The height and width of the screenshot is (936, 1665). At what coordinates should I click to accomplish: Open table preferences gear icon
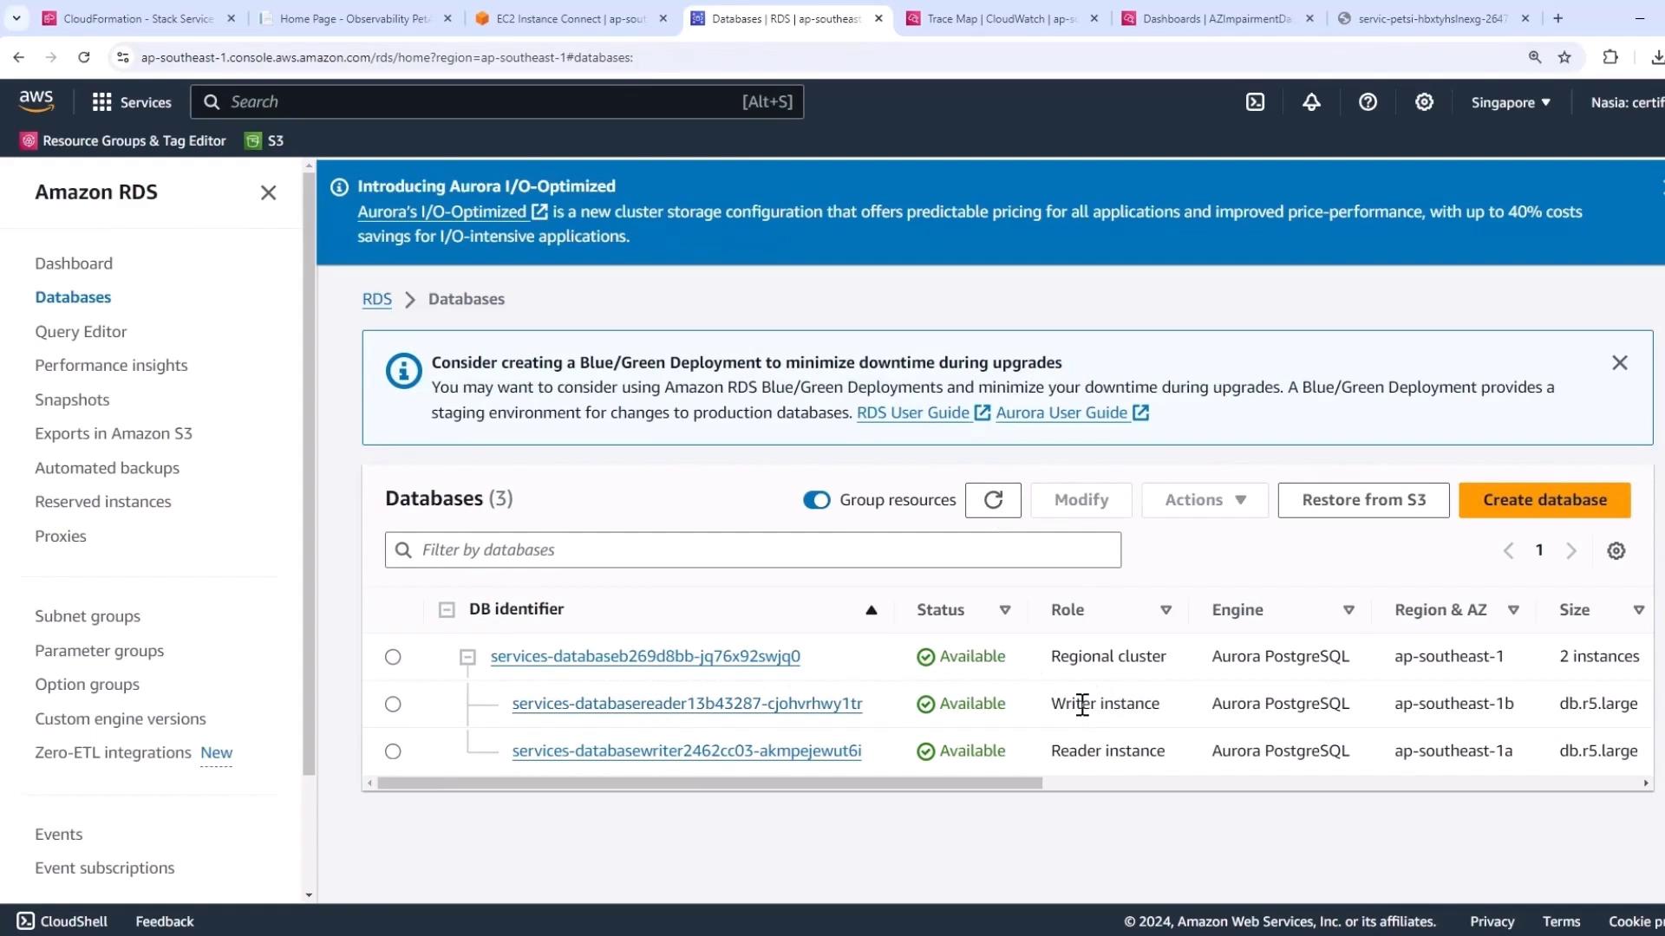1616,550
